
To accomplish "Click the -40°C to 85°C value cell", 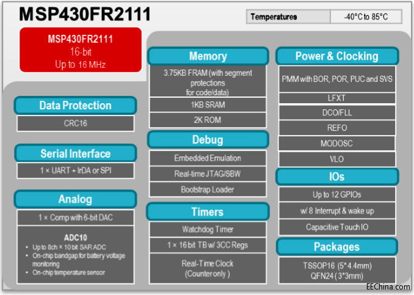I will pos(366,16).
